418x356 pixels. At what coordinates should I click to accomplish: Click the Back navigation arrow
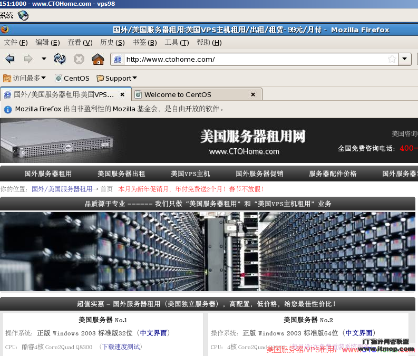tap(10, 59)
